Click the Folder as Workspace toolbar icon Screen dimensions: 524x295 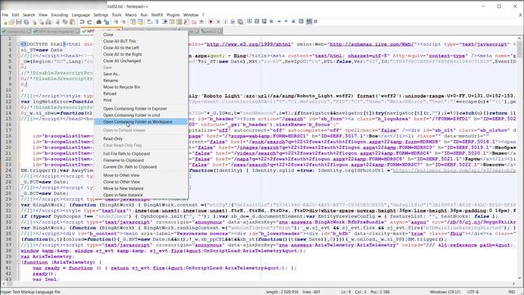coord(194,22)
